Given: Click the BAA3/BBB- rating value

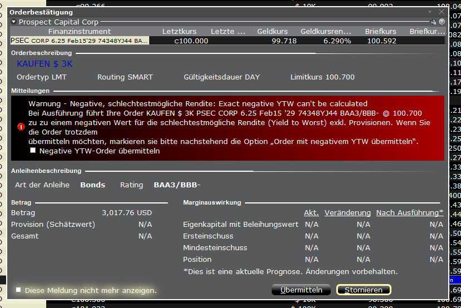Looking at the screenshot, I should pos(177,185).
